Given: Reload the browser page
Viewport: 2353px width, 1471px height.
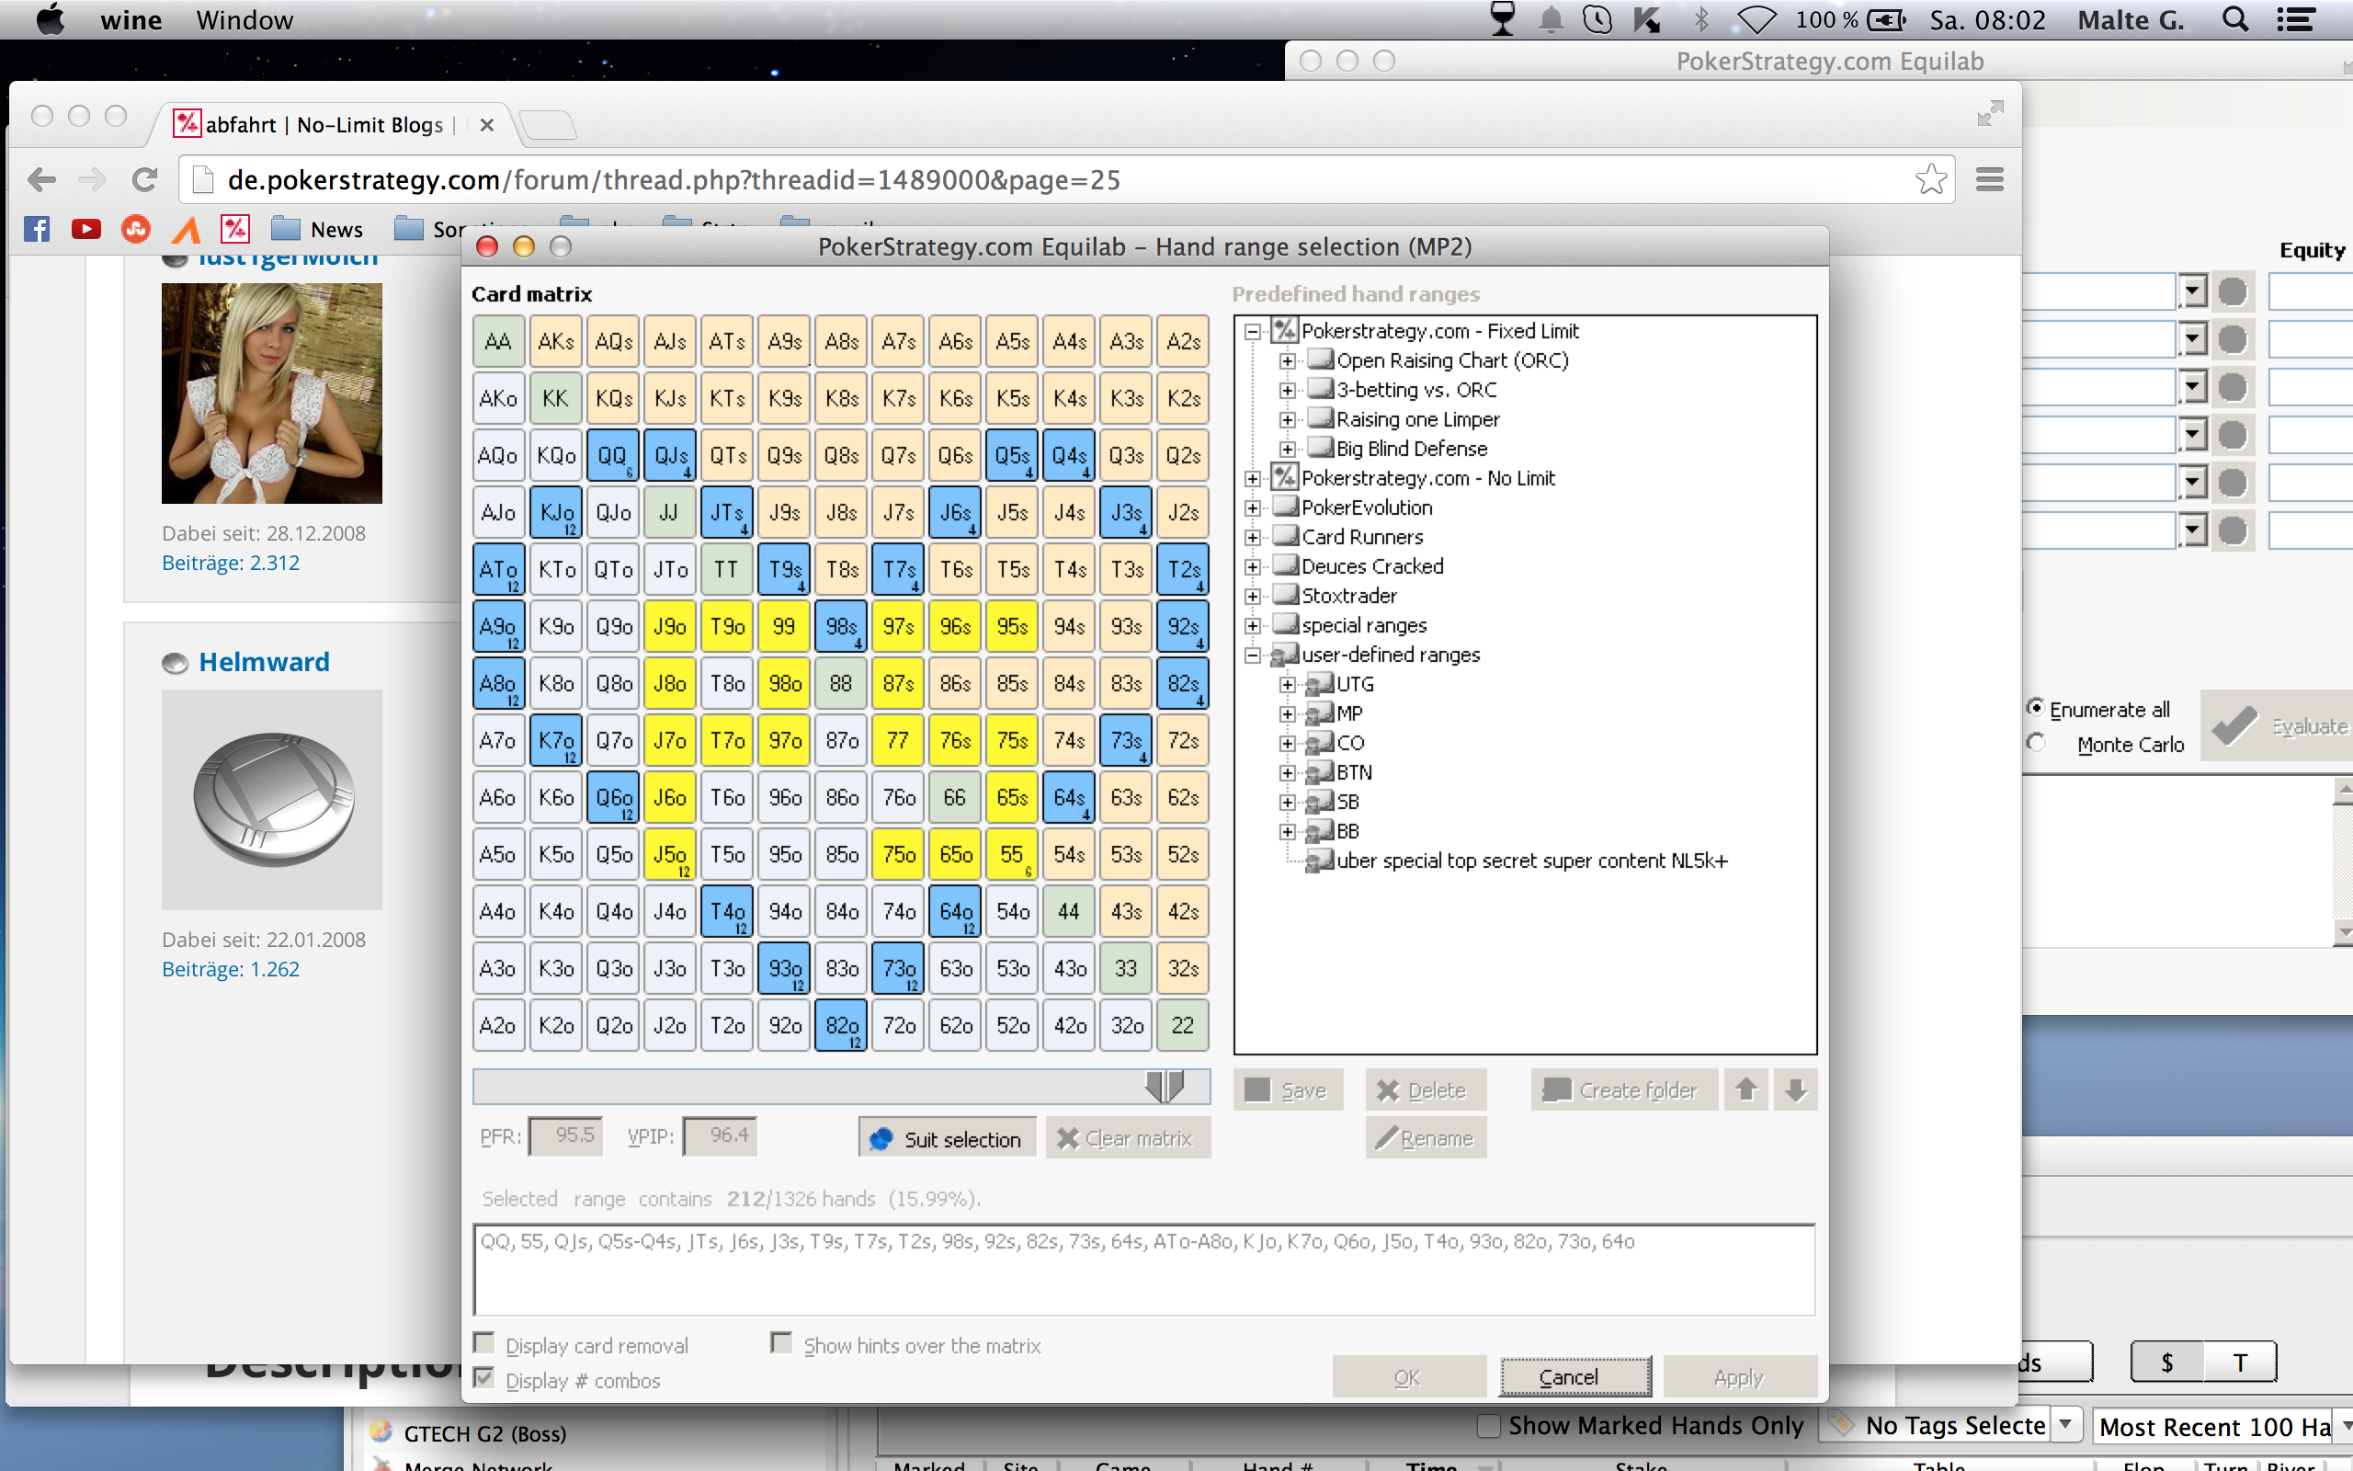Looking at the screenshot, I should pyautogui.click(x=144, y=180).
